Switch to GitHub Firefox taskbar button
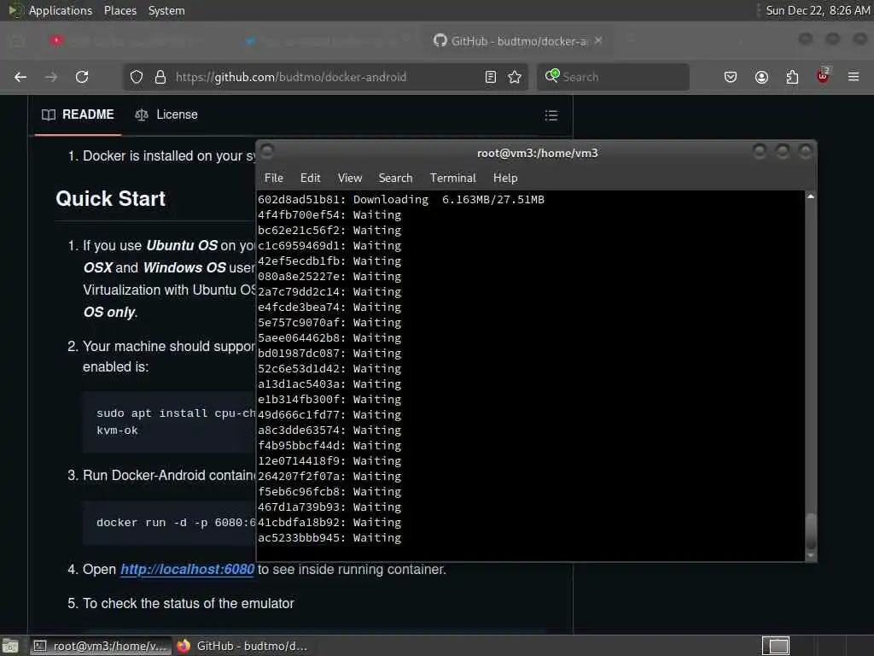The width and height of the screenshot is (874, 656). pyautogui.click(x=242, y=646)
